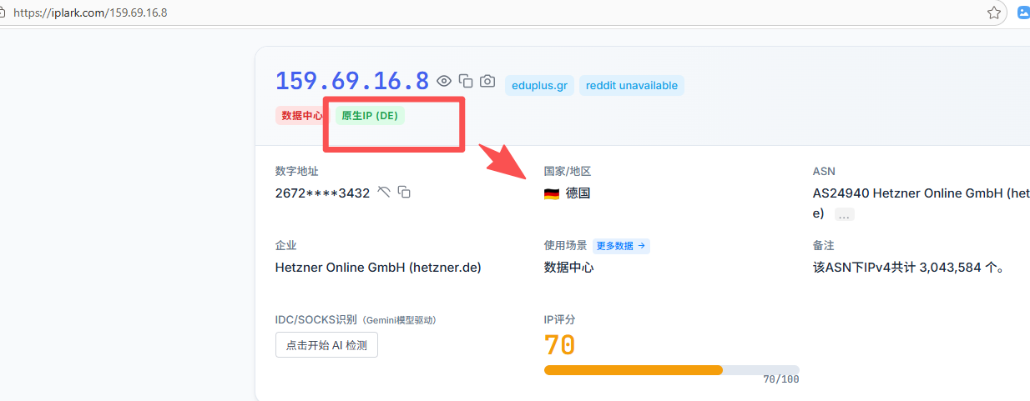Screen dimensions: 1030x401
Task: Select the note 该ASN下IPv4共计 3,043,584 个
Action: click(x=908, y=268)
